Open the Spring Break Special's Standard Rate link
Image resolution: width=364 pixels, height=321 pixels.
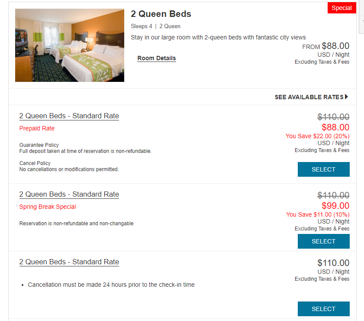point(69,194)
